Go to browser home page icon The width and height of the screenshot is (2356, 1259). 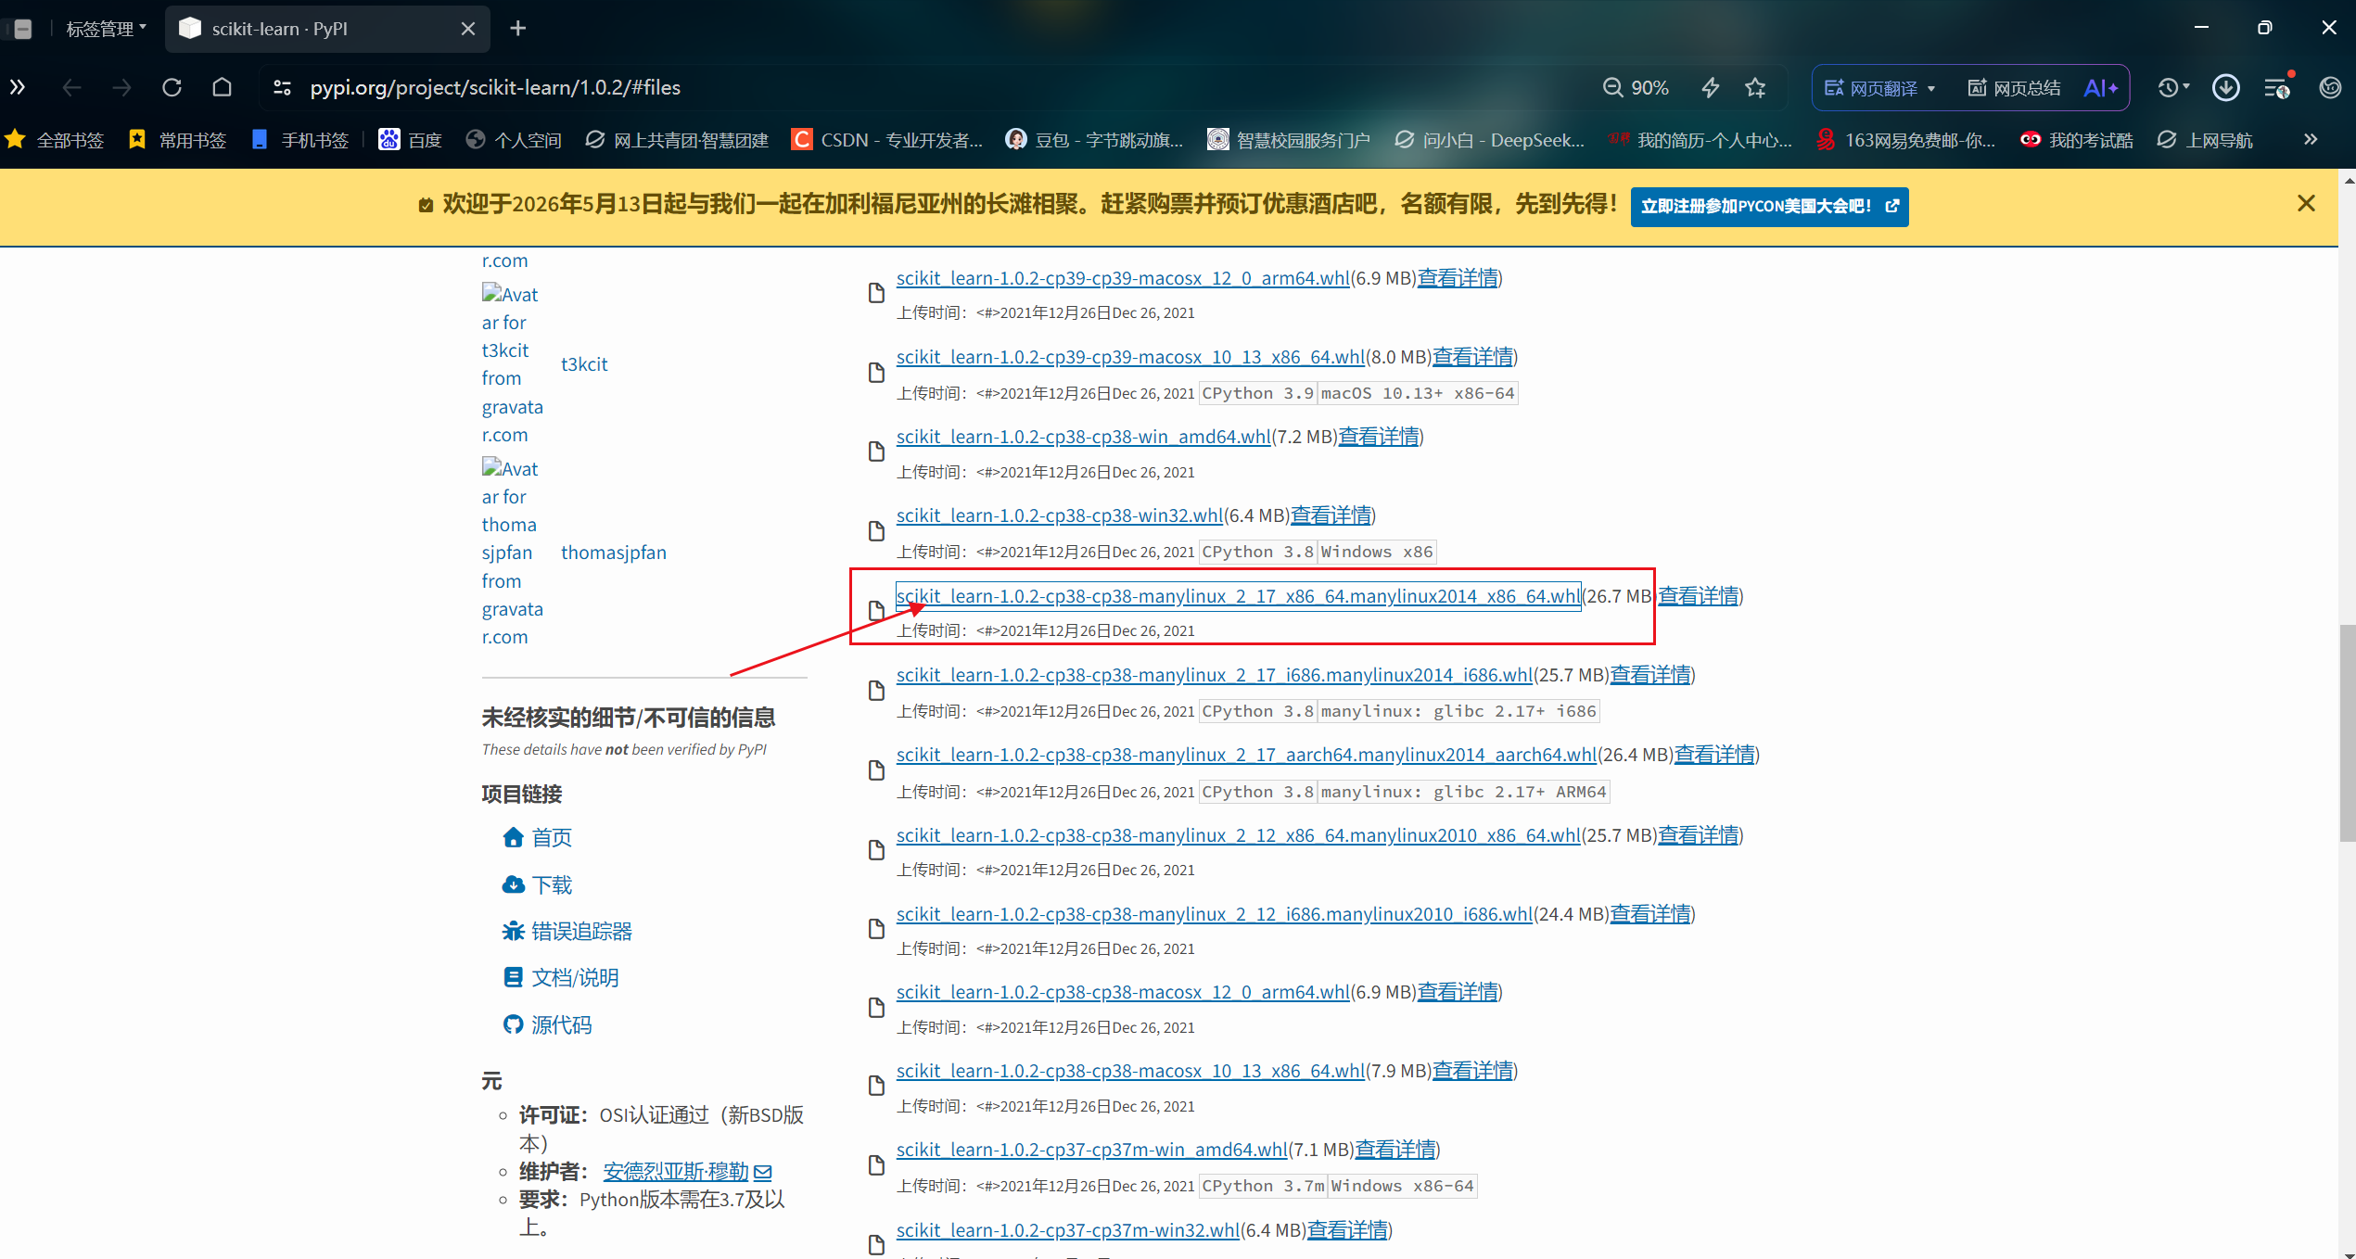click(x=222, y=87)
